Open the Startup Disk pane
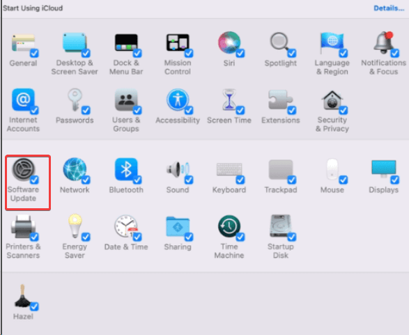Screen dimensions: 409x335 click(x=280, y=226)
